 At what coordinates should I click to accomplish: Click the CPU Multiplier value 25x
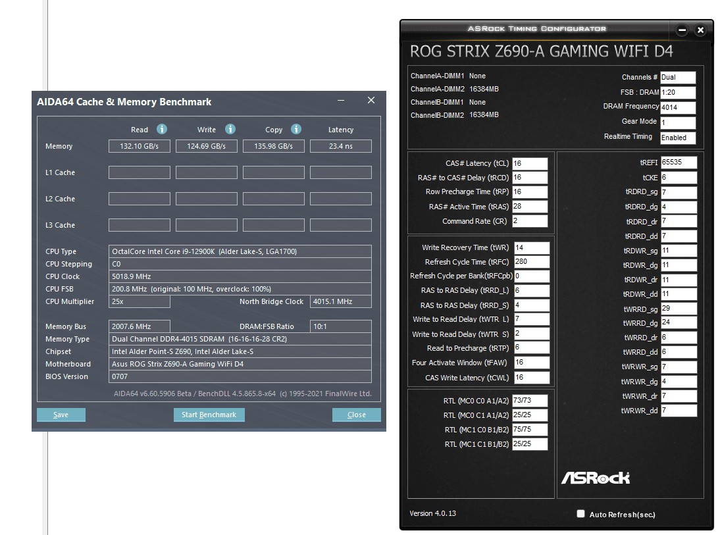(x=140, y=301)
